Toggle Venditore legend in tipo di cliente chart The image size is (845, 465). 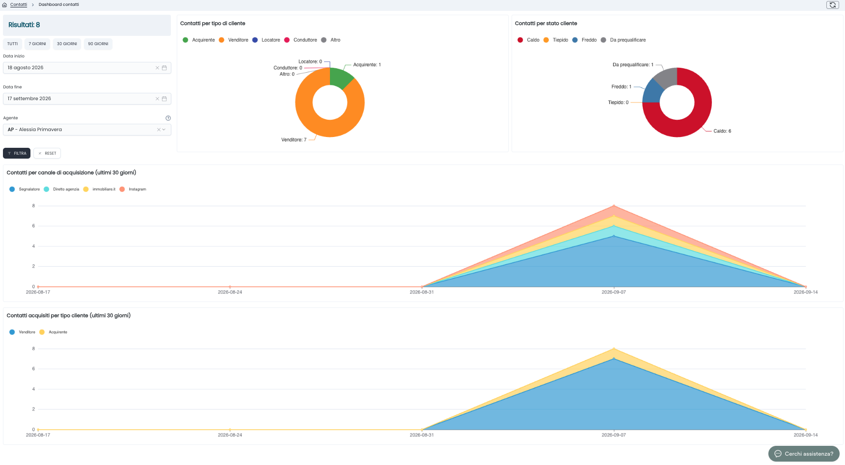pyautogui.click(x=234, y=40)
